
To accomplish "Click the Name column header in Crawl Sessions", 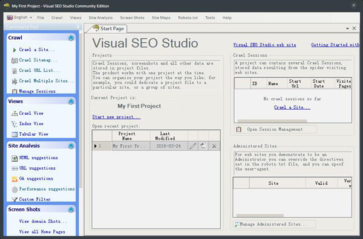I will 276,83.
